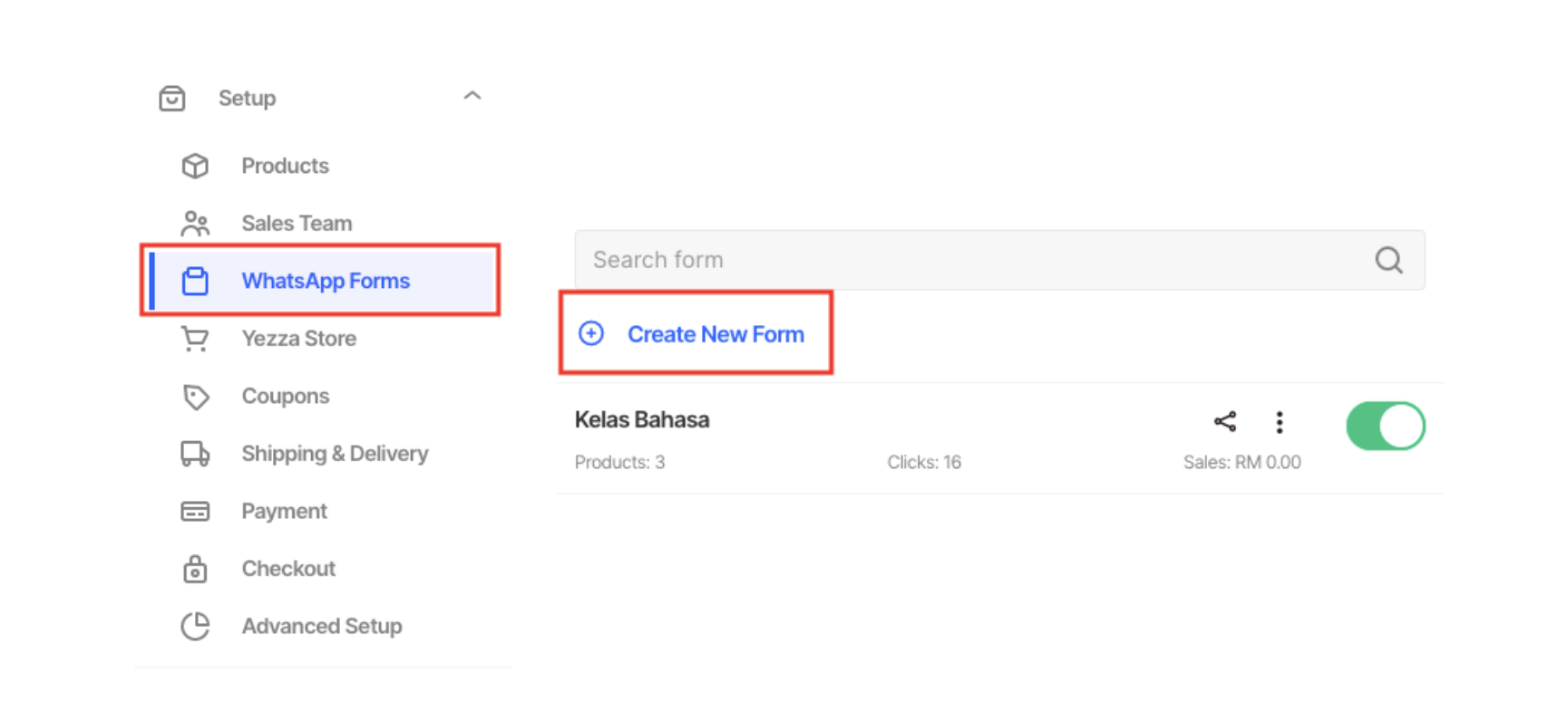
Task: Open WhatsApp Forms in the sidebar
Action: coord(325,282)
